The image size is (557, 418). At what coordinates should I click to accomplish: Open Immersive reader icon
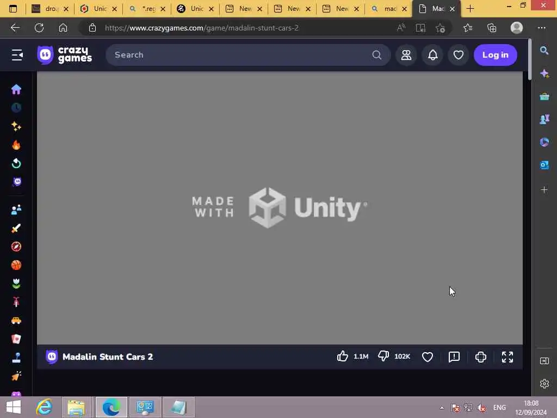(420, 28)
